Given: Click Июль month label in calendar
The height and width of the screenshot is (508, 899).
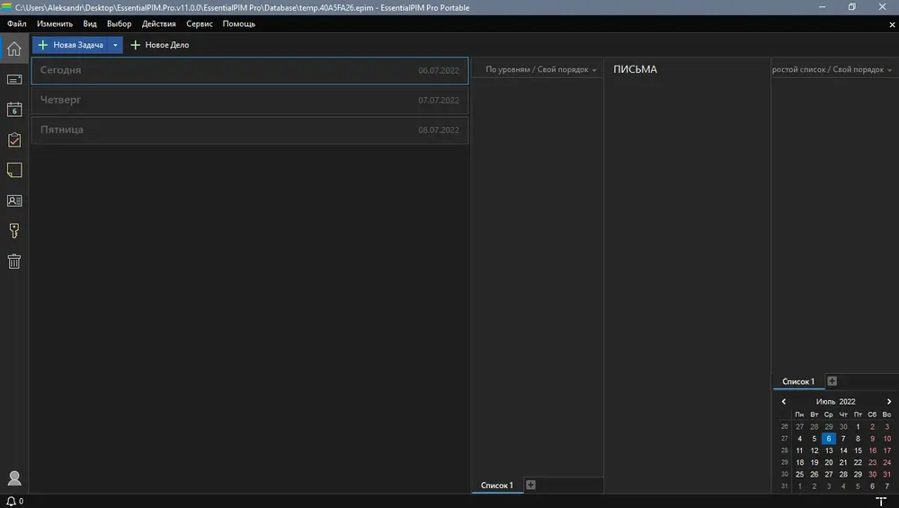Looking at the screenshot, I should tap(825, 401).
